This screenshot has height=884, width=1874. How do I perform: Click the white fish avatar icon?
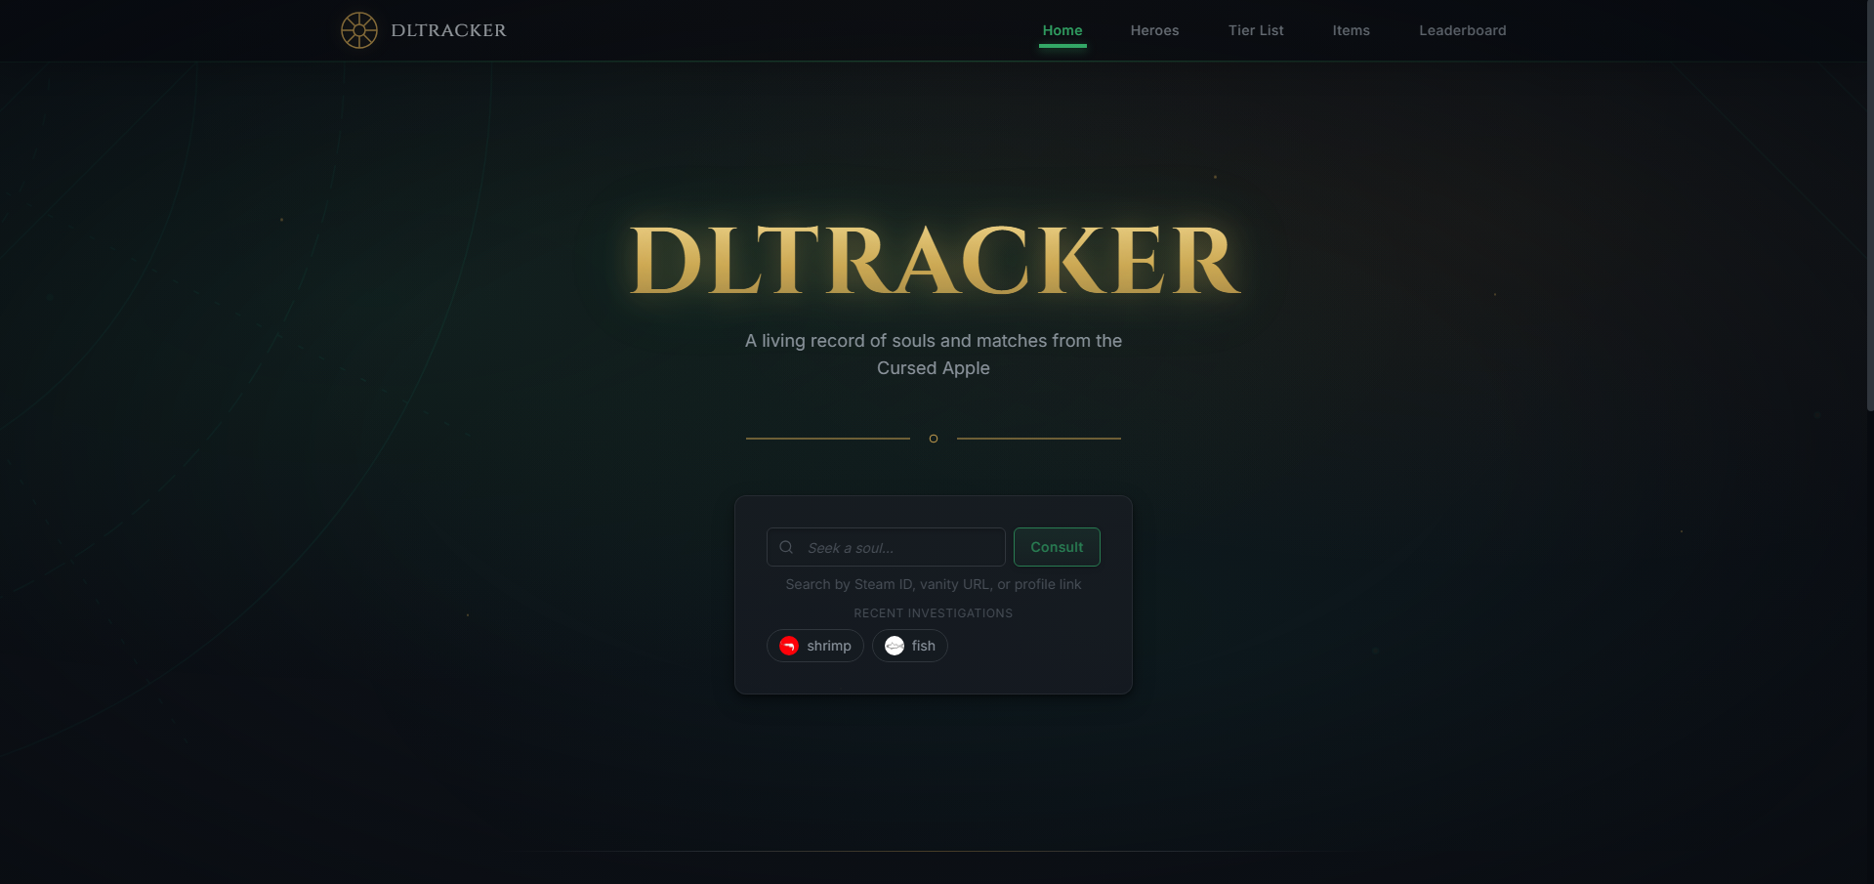(895, 646)
